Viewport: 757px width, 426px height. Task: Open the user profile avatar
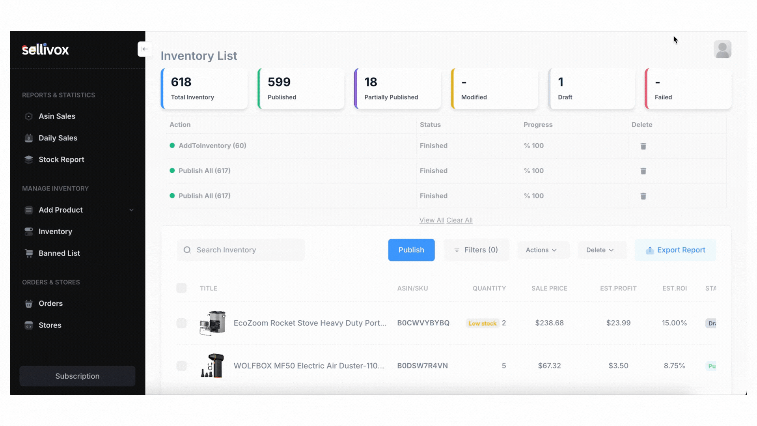coord(722,49)
